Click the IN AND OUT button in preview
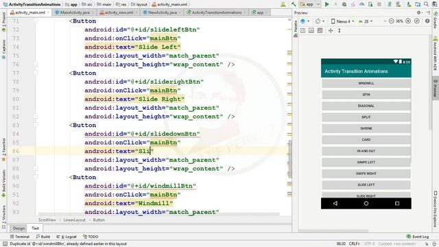Viewport: 439px width, 247px height. click(x=366, y=151)
